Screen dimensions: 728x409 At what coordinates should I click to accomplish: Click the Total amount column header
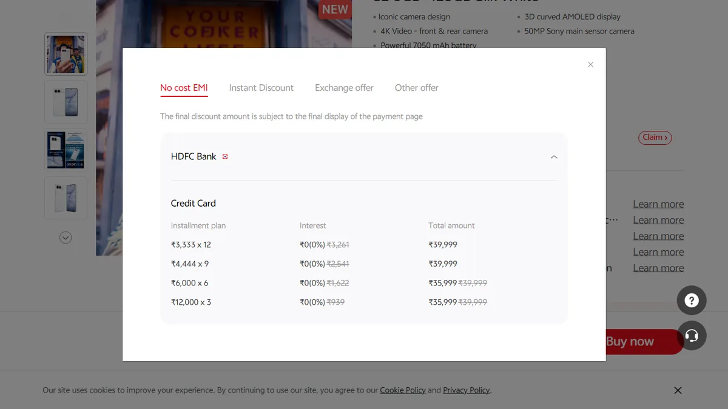pyautogui.click(x=451, y=225)
